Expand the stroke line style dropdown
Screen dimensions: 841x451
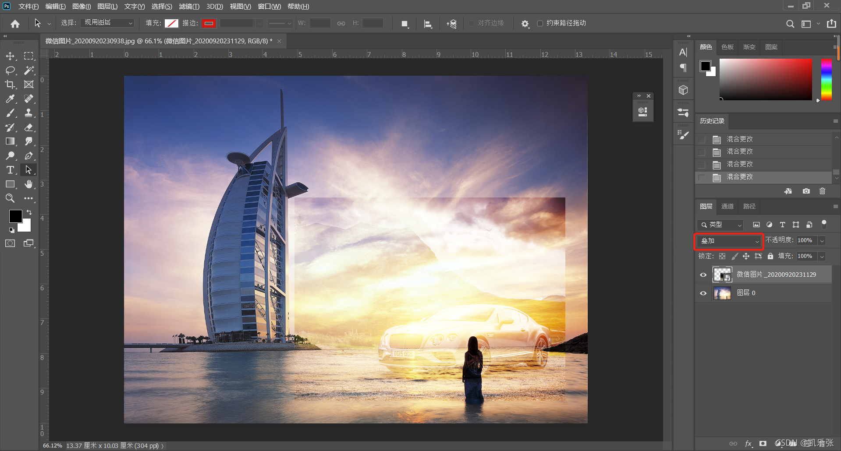coord(280,23)
